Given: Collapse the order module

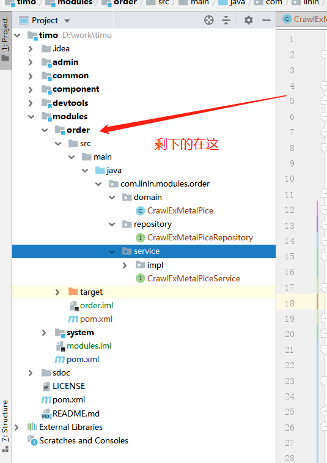Looking at the screenshot, I should (45, 130).
